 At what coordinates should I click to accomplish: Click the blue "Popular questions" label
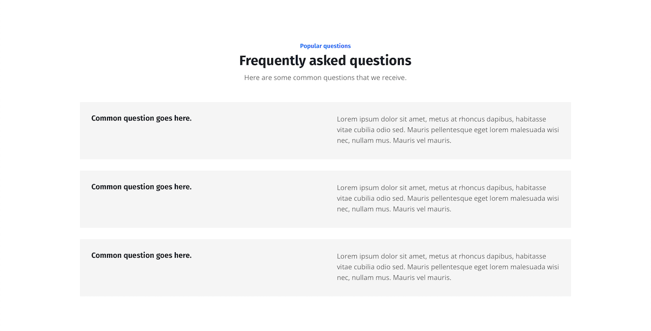(325, 46)
